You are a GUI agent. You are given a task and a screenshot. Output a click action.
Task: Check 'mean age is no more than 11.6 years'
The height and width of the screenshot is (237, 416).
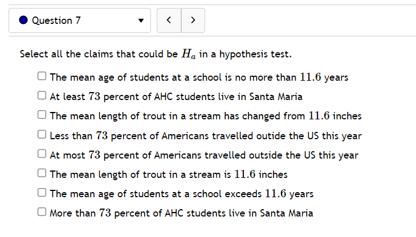tap(42, 76)
